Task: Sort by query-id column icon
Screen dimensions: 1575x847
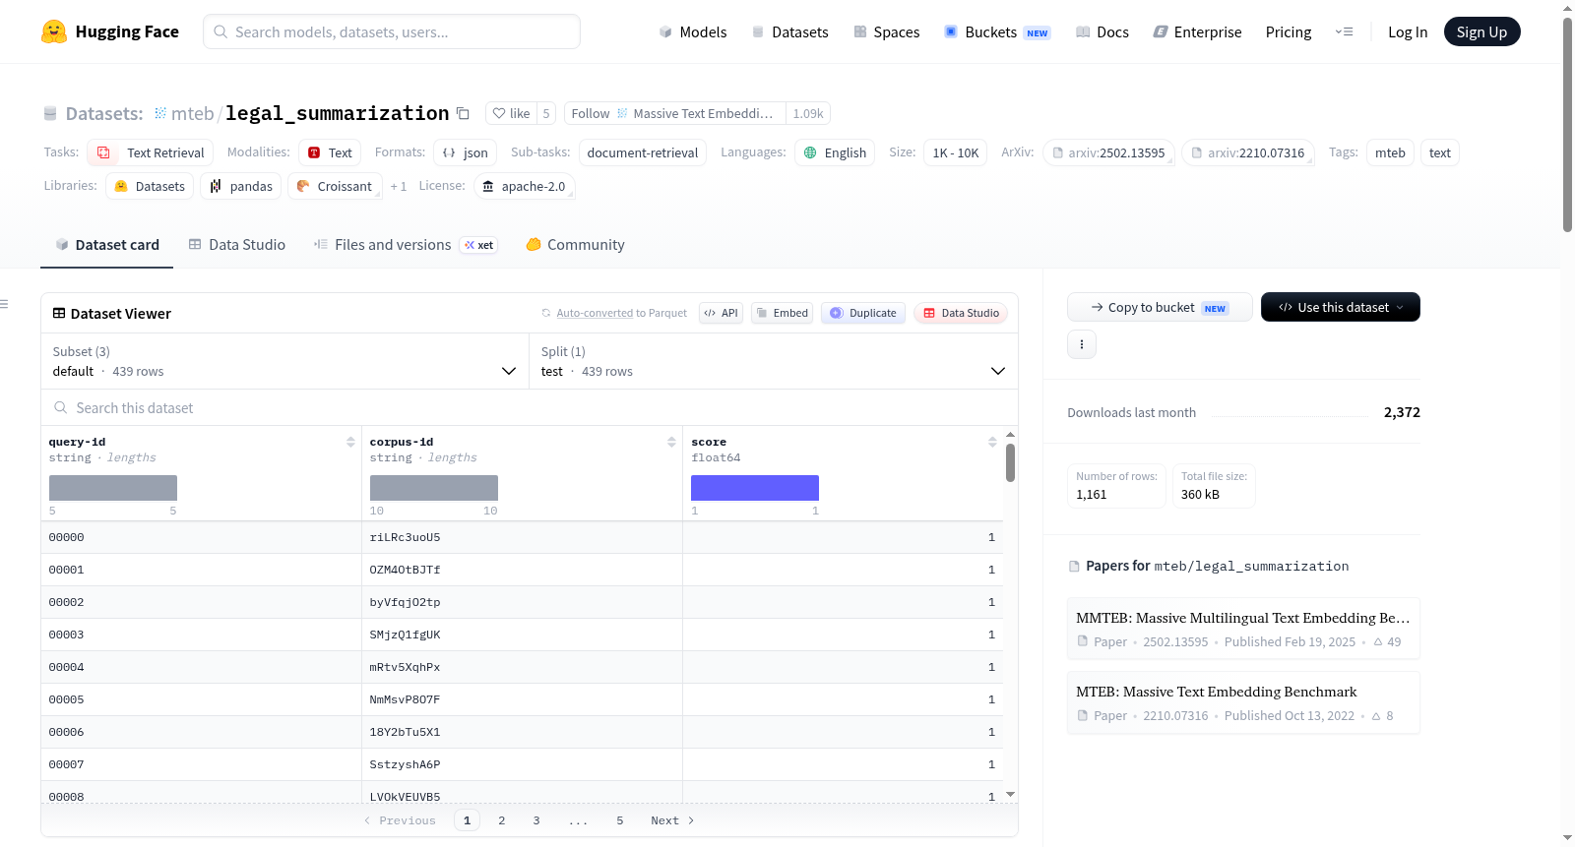Action: [x=350, y=442]
